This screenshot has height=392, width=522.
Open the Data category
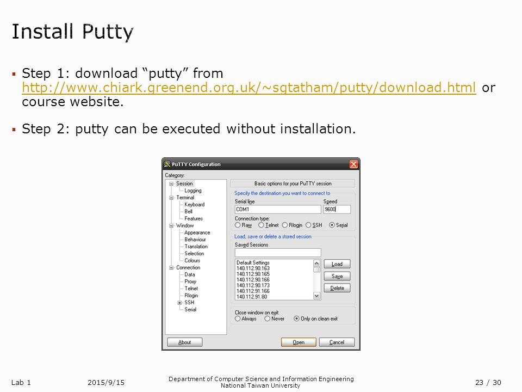(190, 274)
